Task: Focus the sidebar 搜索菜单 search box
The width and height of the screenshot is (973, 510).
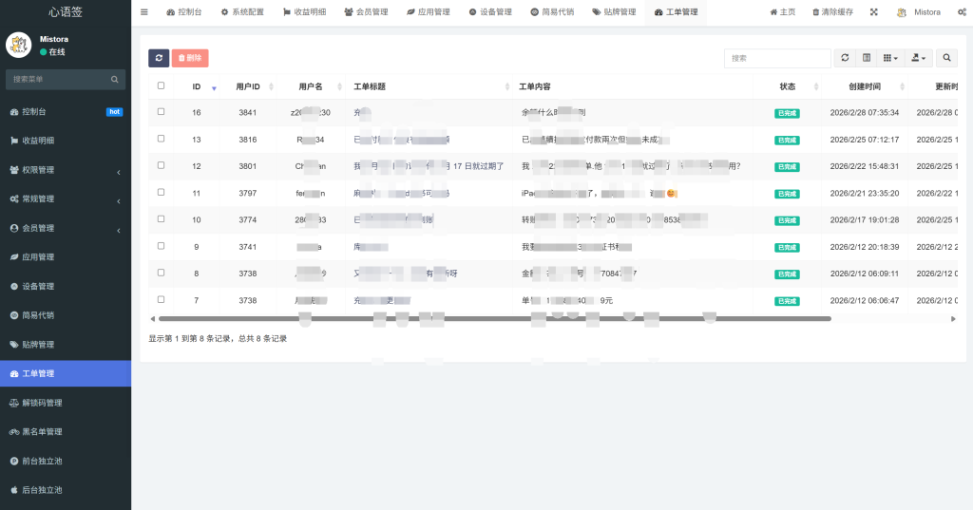Action: (57, 80)
